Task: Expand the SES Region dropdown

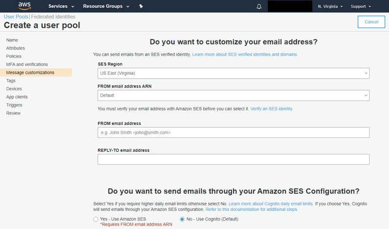Action: [x=233, y=73]
